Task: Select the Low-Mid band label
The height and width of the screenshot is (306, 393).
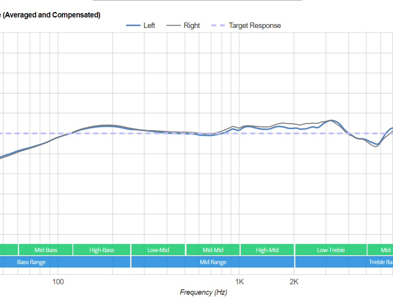Action: tap(158, 250)
